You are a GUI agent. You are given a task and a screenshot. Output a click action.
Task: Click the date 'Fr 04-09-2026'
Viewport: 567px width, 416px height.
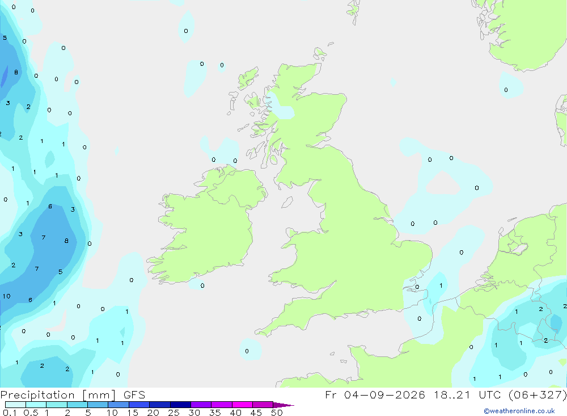click(x=375, y=394)
